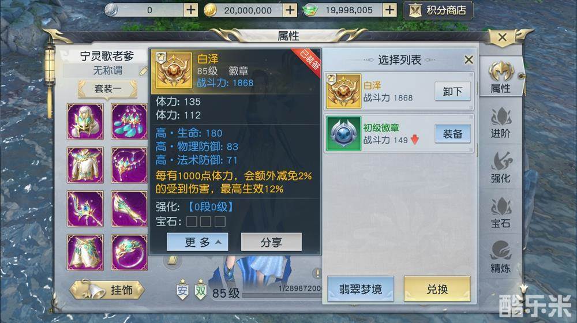Toggle the 安 safety mode shield

[x=182, y=290]
